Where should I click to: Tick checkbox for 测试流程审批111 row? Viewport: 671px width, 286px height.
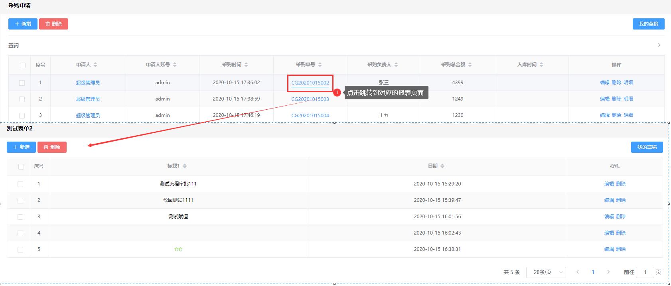pyautogui.click(x=20, y=184)
